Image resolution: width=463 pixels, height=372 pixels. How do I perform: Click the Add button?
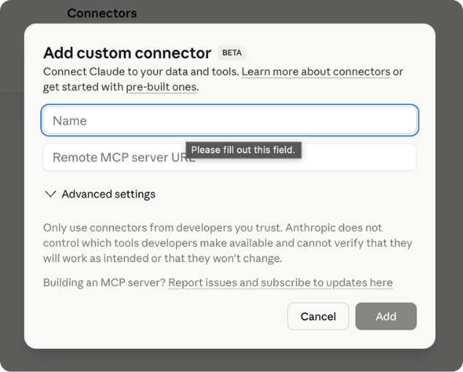(x=386, y=317)
